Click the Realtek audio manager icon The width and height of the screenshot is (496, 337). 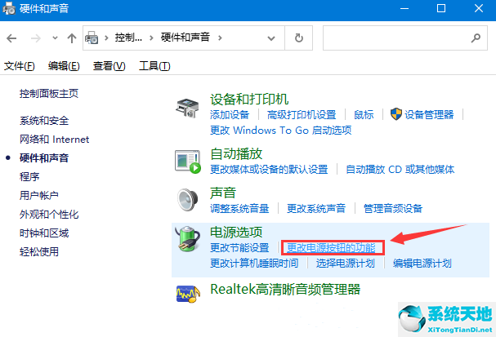(188, 294)
